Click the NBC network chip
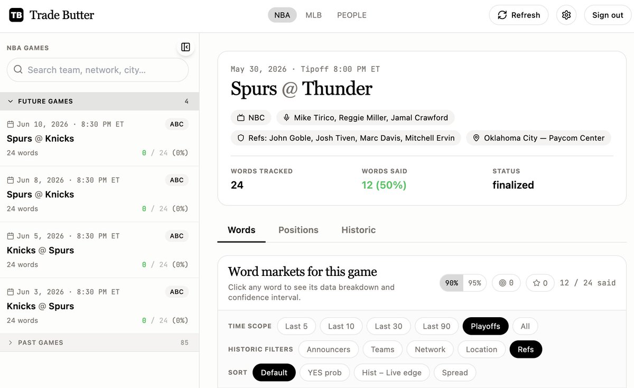Screen dimensions: 634x388 [x=251, y=118]
